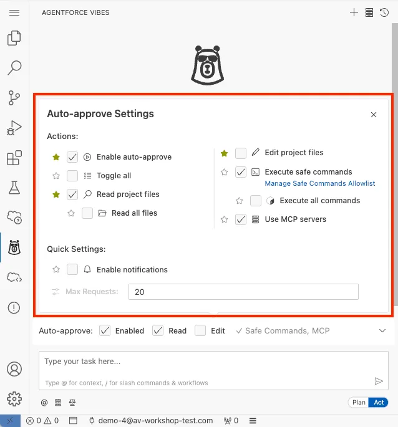Open Source Control view

click(14, 98)
